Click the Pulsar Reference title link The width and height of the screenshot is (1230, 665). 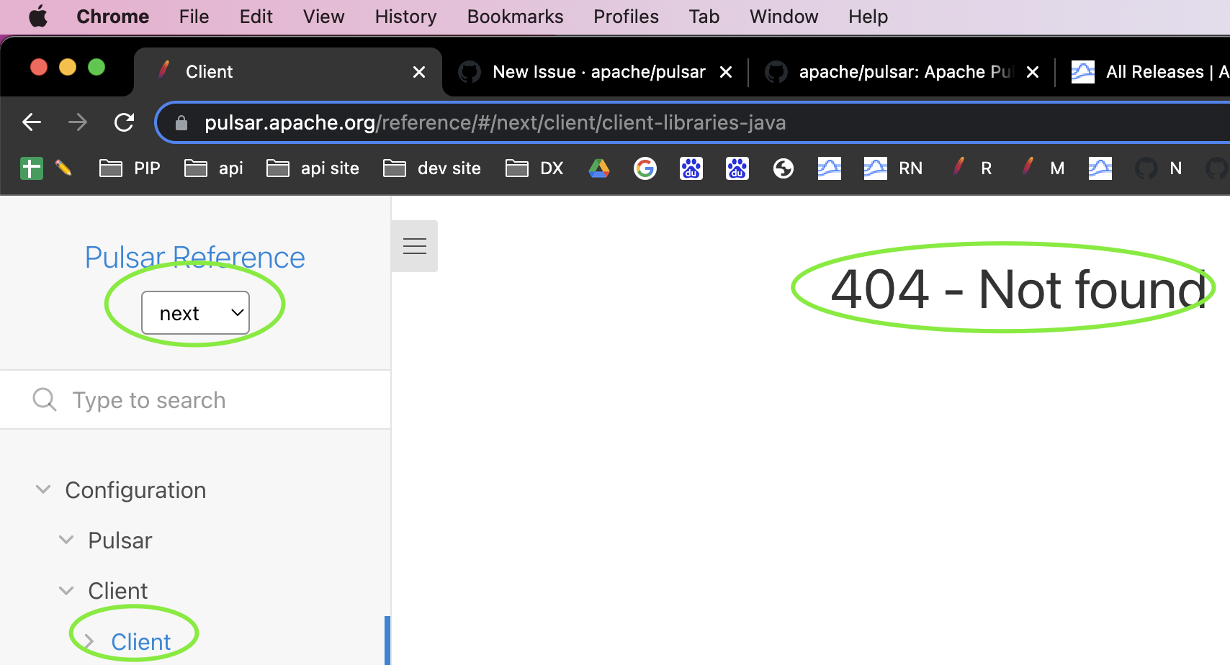[195, 258]
